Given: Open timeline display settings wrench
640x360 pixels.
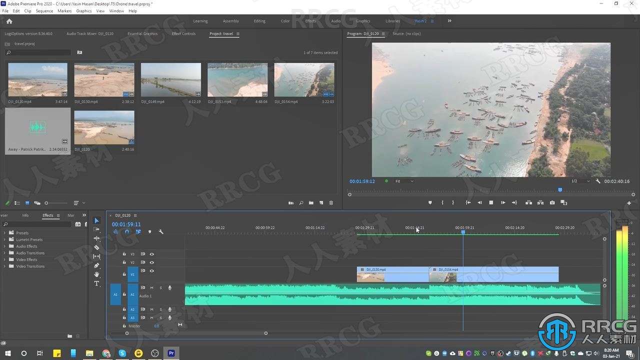Looking at the screenshot, I should coord(161,232).
